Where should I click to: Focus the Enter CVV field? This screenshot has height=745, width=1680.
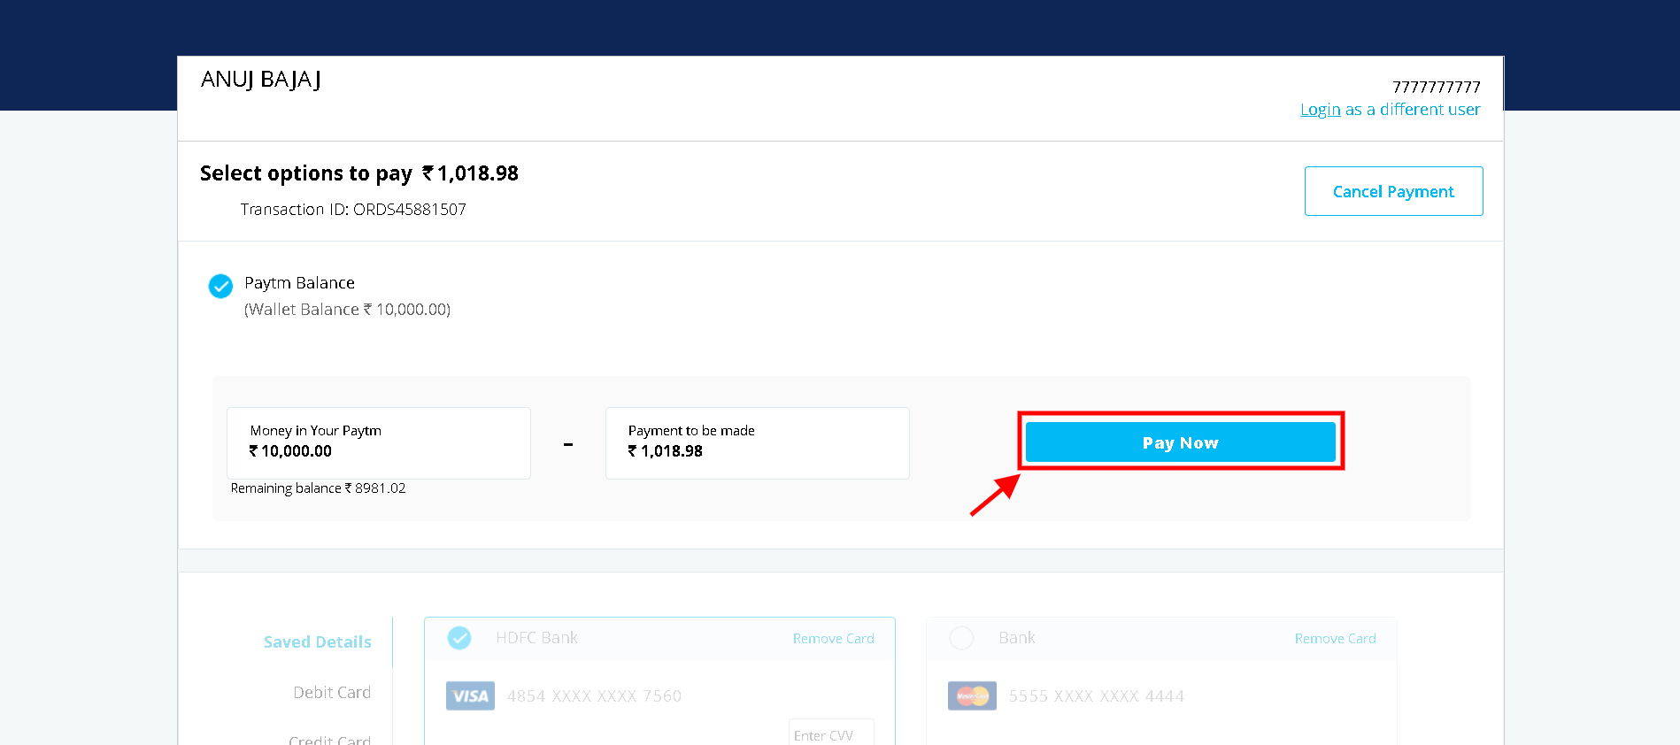(831, 733)
